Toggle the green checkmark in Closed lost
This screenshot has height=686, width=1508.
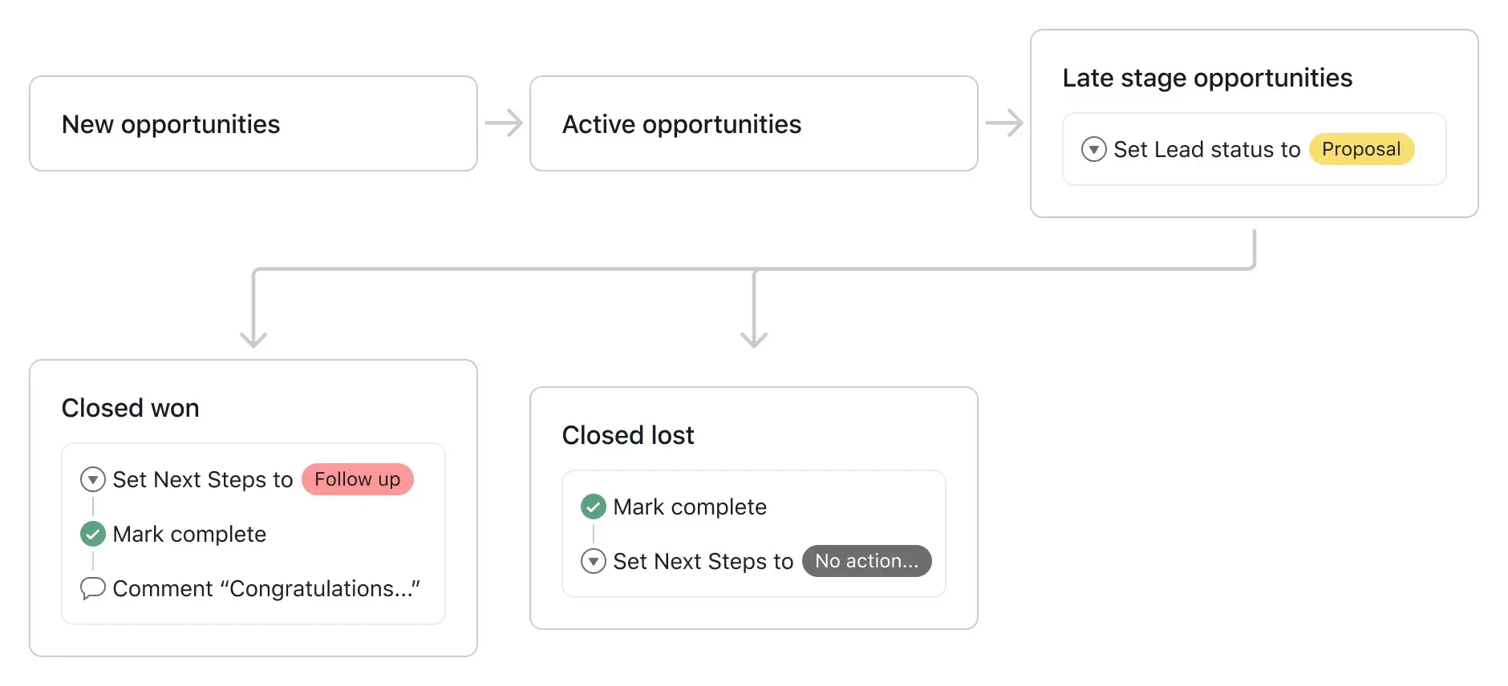(594, 506)
